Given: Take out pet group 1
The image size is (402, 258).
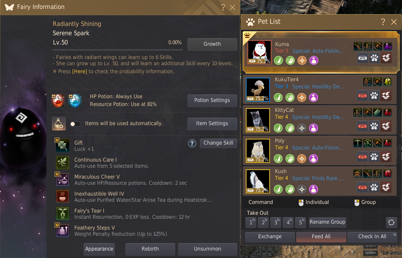Looking at the screenshot, I should click(x=251, y=222).
